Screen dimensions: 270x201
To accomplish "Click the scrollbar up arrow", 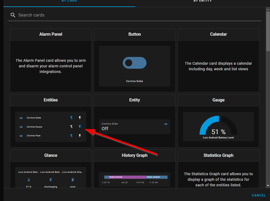I will 268,9.
